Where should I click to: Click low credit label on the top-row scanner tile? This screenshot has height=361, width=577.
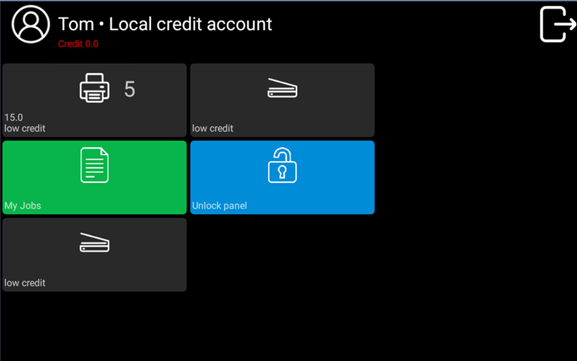(212, 128)
